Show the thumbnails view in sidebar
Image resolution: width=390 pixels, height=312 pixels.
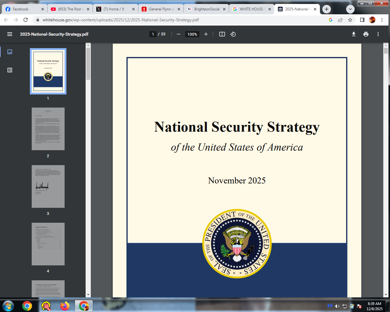10,52
